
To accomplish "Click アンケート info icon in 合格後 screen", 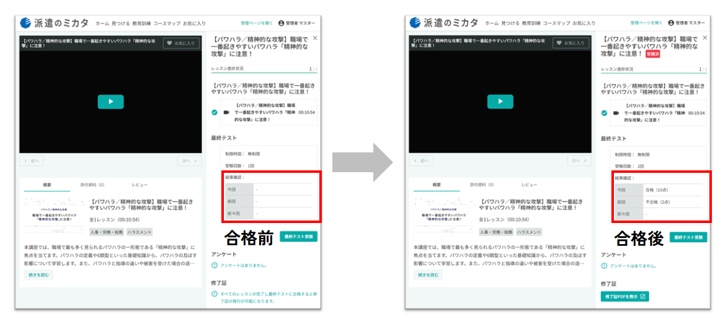I will tap(604, 266).
